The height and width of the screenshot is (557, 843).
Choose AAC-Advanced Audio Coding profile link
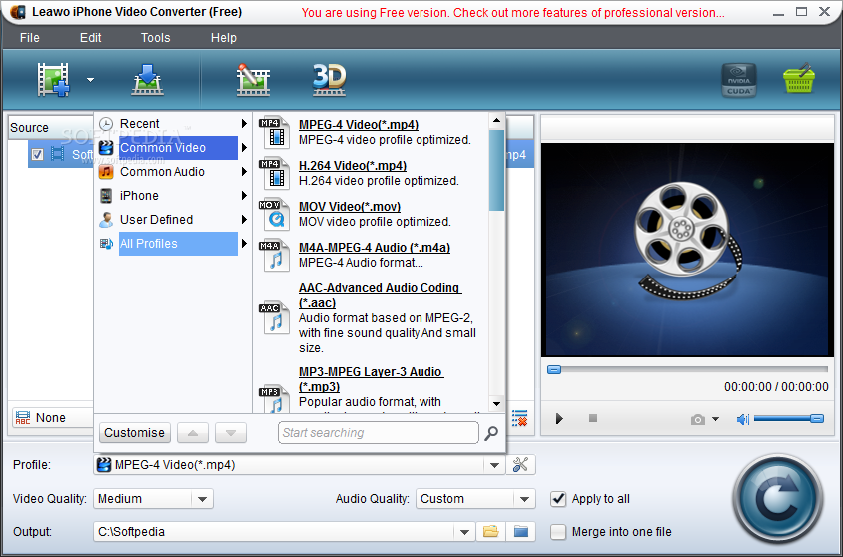(x=380, y=295)
